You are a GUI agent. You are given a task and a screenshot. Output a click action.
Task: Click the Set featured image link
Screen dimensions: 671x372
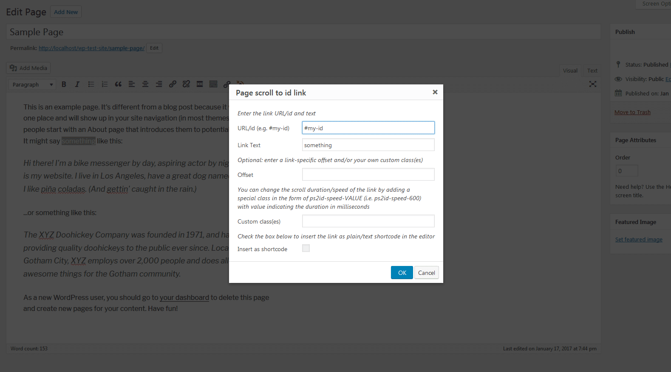639,240
